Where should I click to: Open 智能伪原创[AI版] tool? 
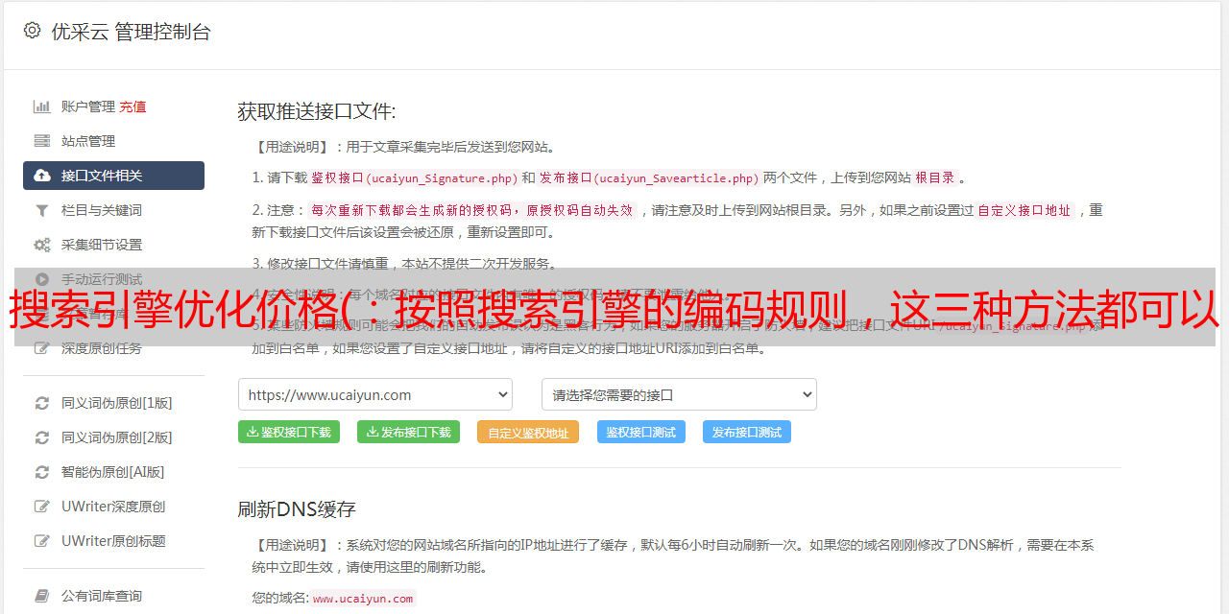coord(113,472)
